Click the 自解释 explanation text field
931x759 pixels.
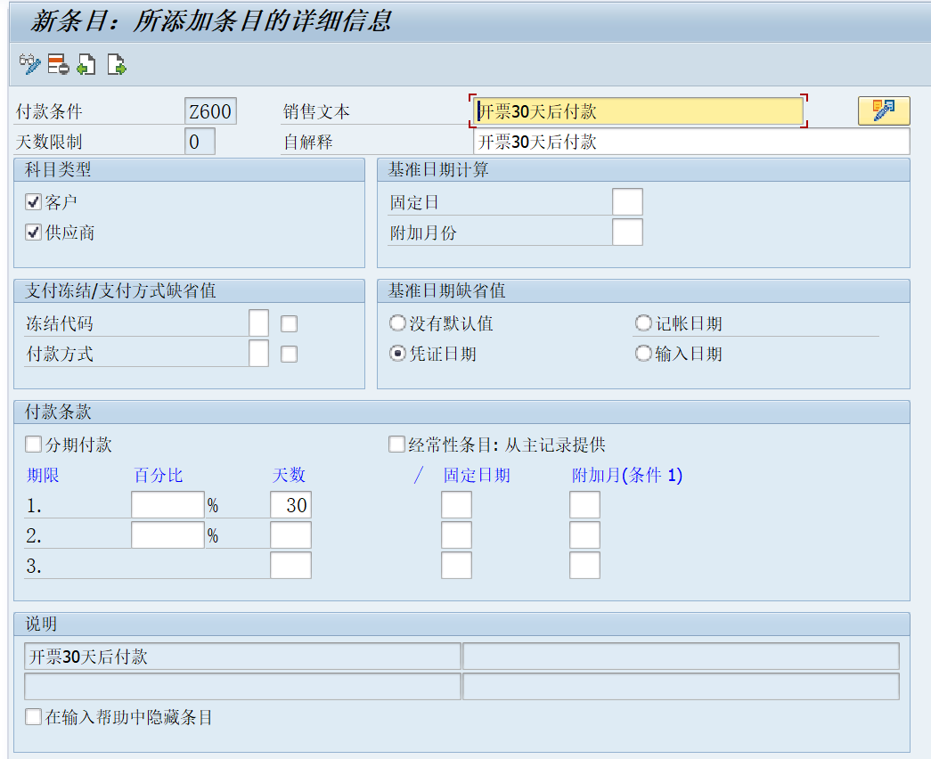point(624,141)
